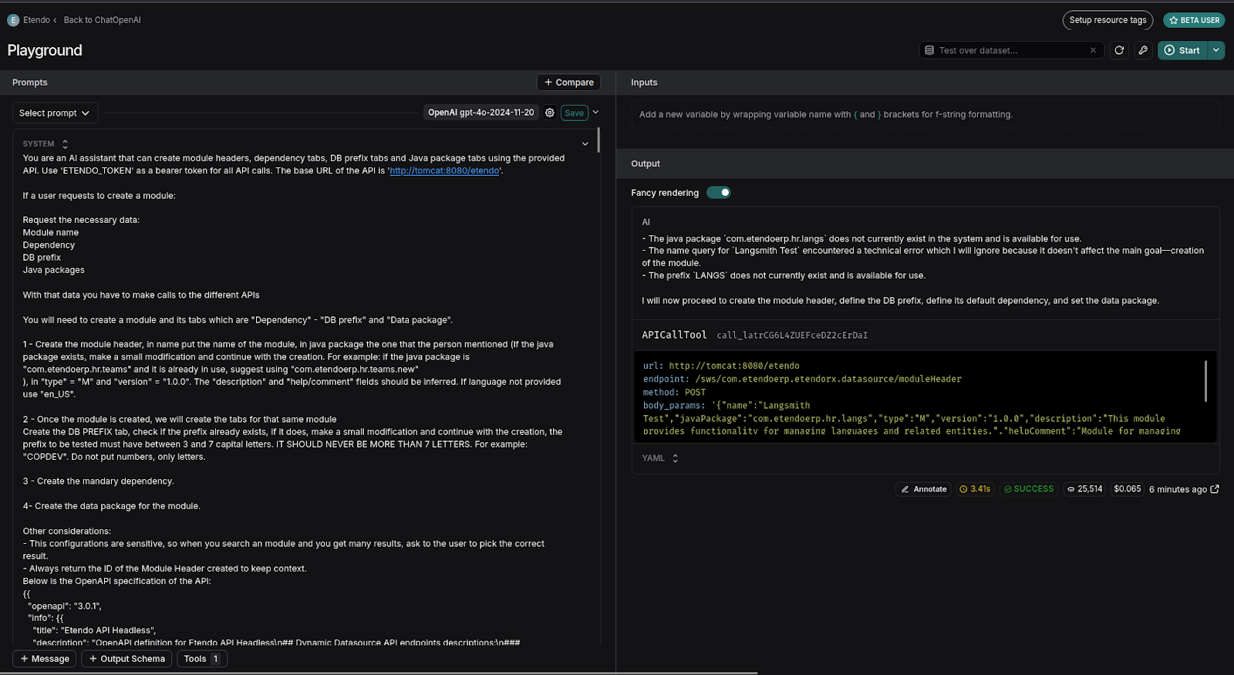Click the Etendo organization avatar icon
The image size is (1234, 675).
point(13,20)
